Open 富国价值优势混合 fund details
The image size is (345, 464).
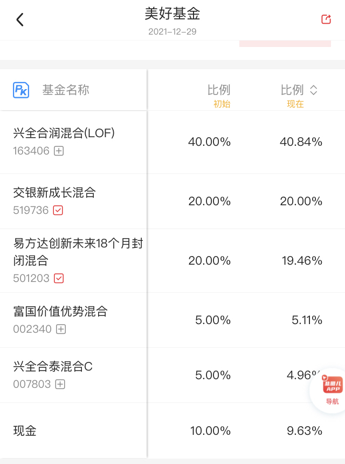click(60, 311)
